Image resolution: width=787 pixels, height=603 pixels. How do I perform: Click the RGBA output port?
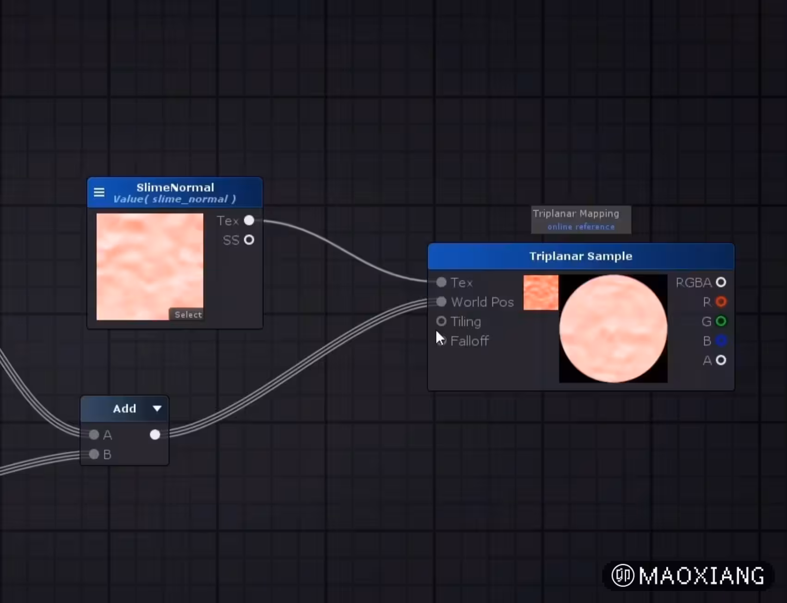tap(721, 282)
